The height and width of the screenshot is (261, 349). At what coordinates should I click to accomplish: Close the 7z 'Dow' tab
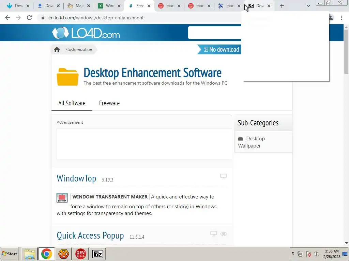pyautogui.click(x=269, y=6)
